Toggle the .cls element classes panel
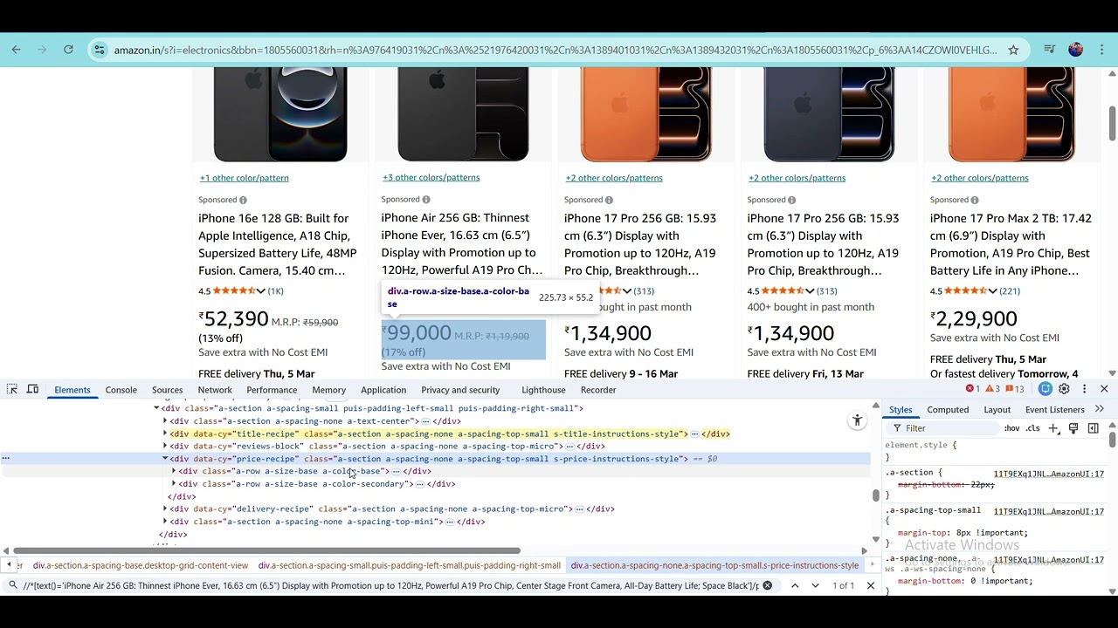Screen dimensions: 1118x628 [x=1032, y=428]
